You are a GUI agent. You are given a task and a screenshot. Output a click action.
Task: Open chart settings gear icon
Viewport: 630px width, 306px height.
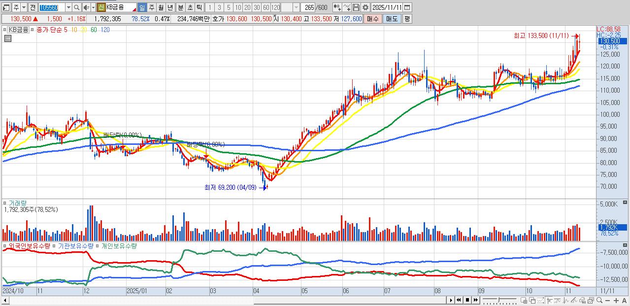[x=365, y=8]
